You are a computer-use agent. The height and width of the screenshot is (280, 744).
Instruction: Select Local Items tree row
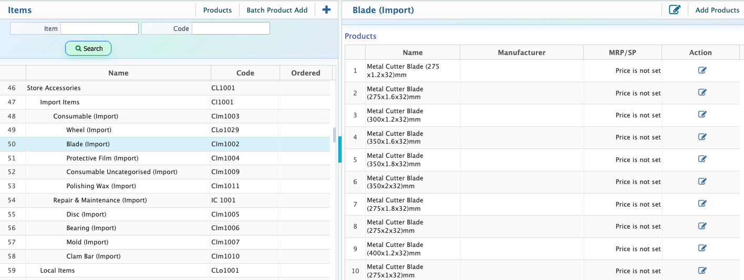pyautogui.click(x=165, y=271)
